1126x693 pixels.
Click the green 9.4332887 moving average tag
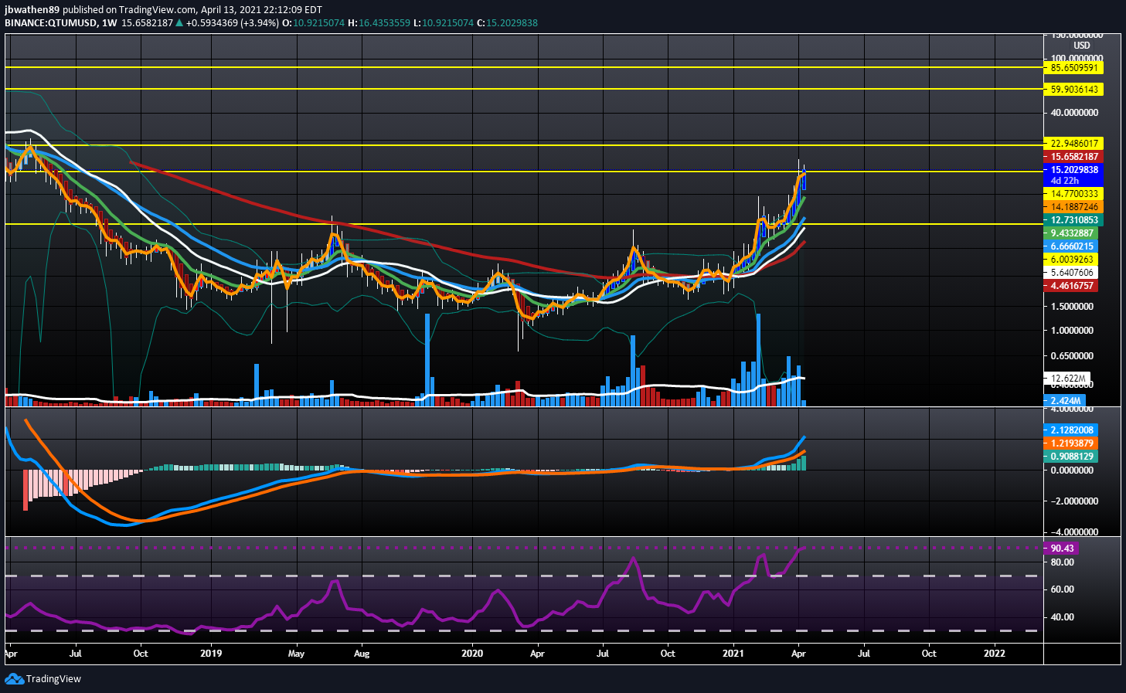[x=1071, y=233]
